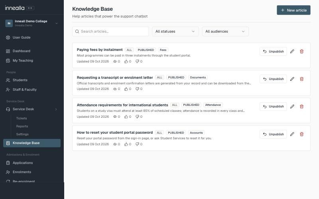Open the All audiences dropdown
Viewport: 319px width, 199px height.
225,31
